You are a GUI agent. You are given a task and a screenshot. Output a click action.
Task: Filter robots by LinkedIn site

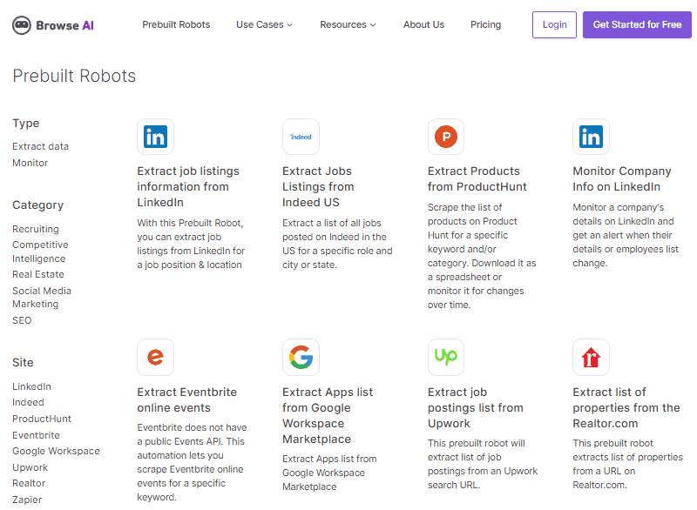31,386
